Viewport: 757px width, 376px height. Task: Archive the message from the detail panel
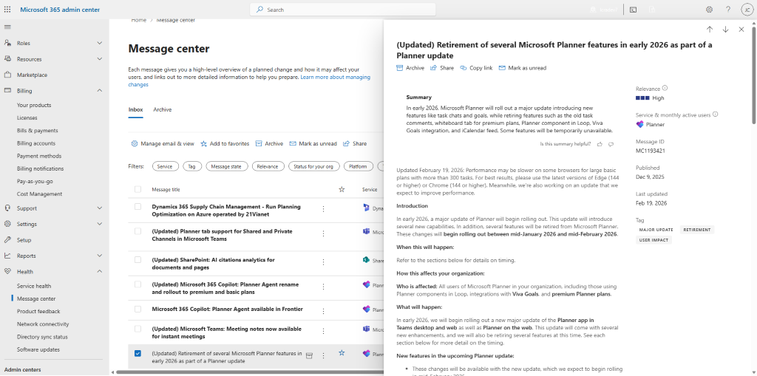click(410, 68)
